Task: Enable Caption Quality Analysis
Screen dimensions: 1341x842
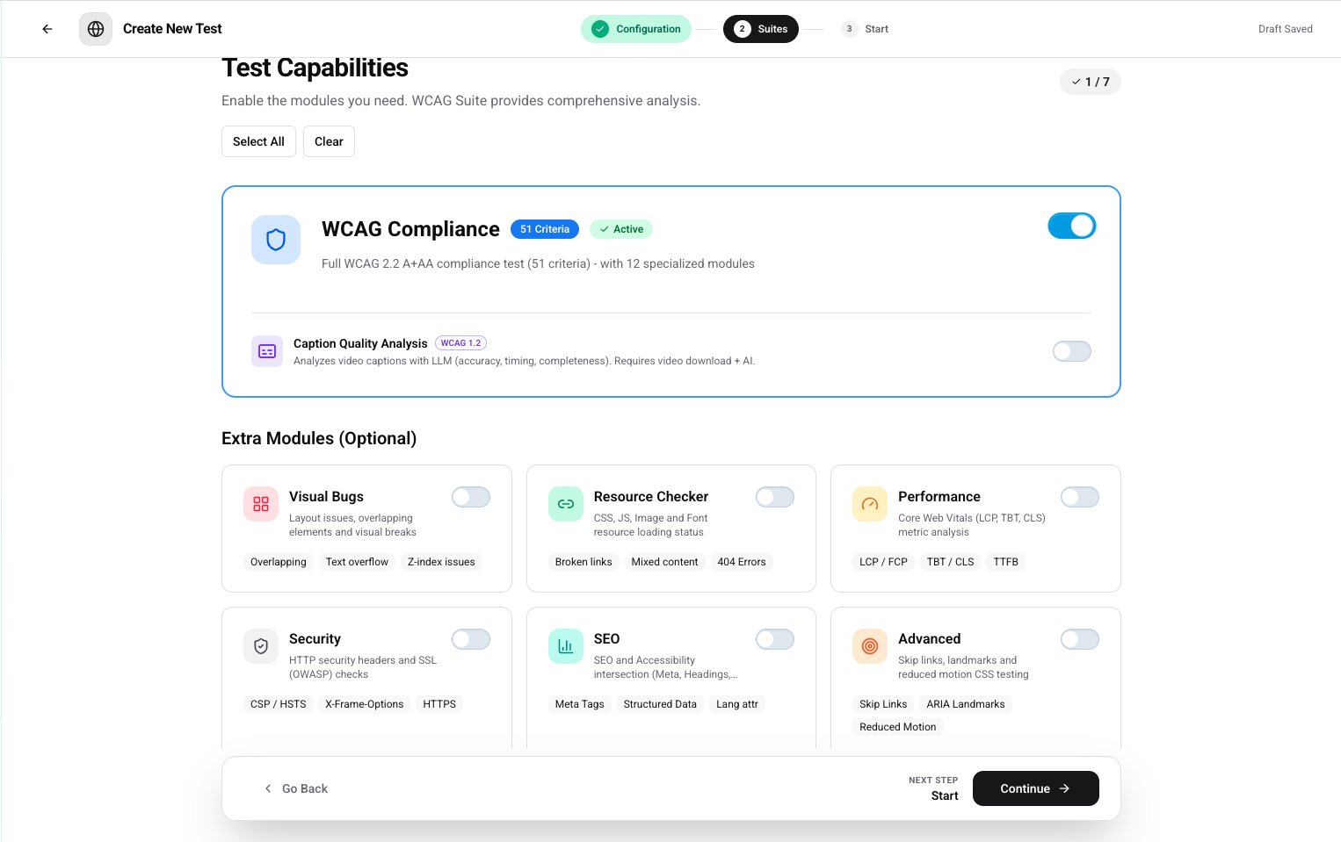Action: coord(1071,351)
